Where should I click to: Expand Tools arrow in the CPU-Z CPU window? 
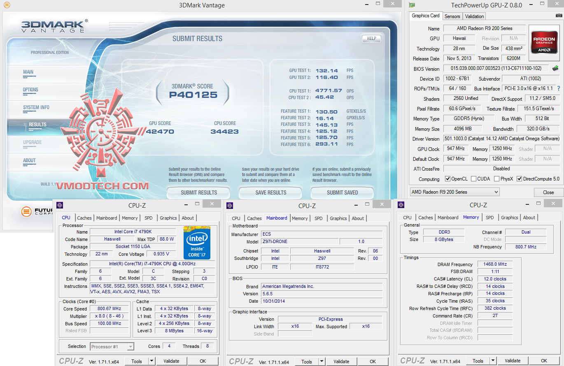click(151, 361)
